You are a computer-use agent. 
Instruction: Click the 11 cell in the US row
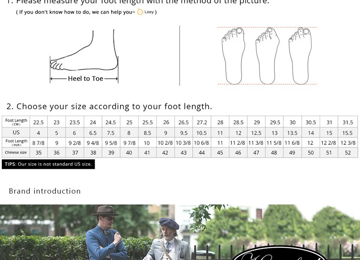(x=220, y=133)
